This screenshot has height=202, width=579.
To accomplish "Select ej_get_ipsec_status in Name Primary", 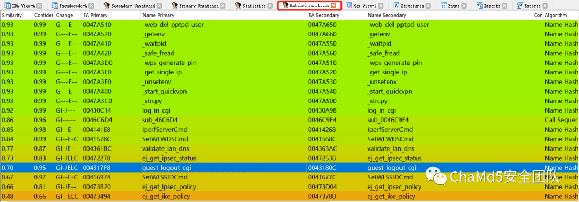I will pyautogui.click(x=169, y=159).
